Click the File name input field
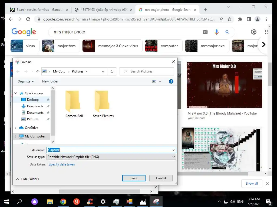Image resolution: width=277 pixels, height=207 pixels. [109, 150]
